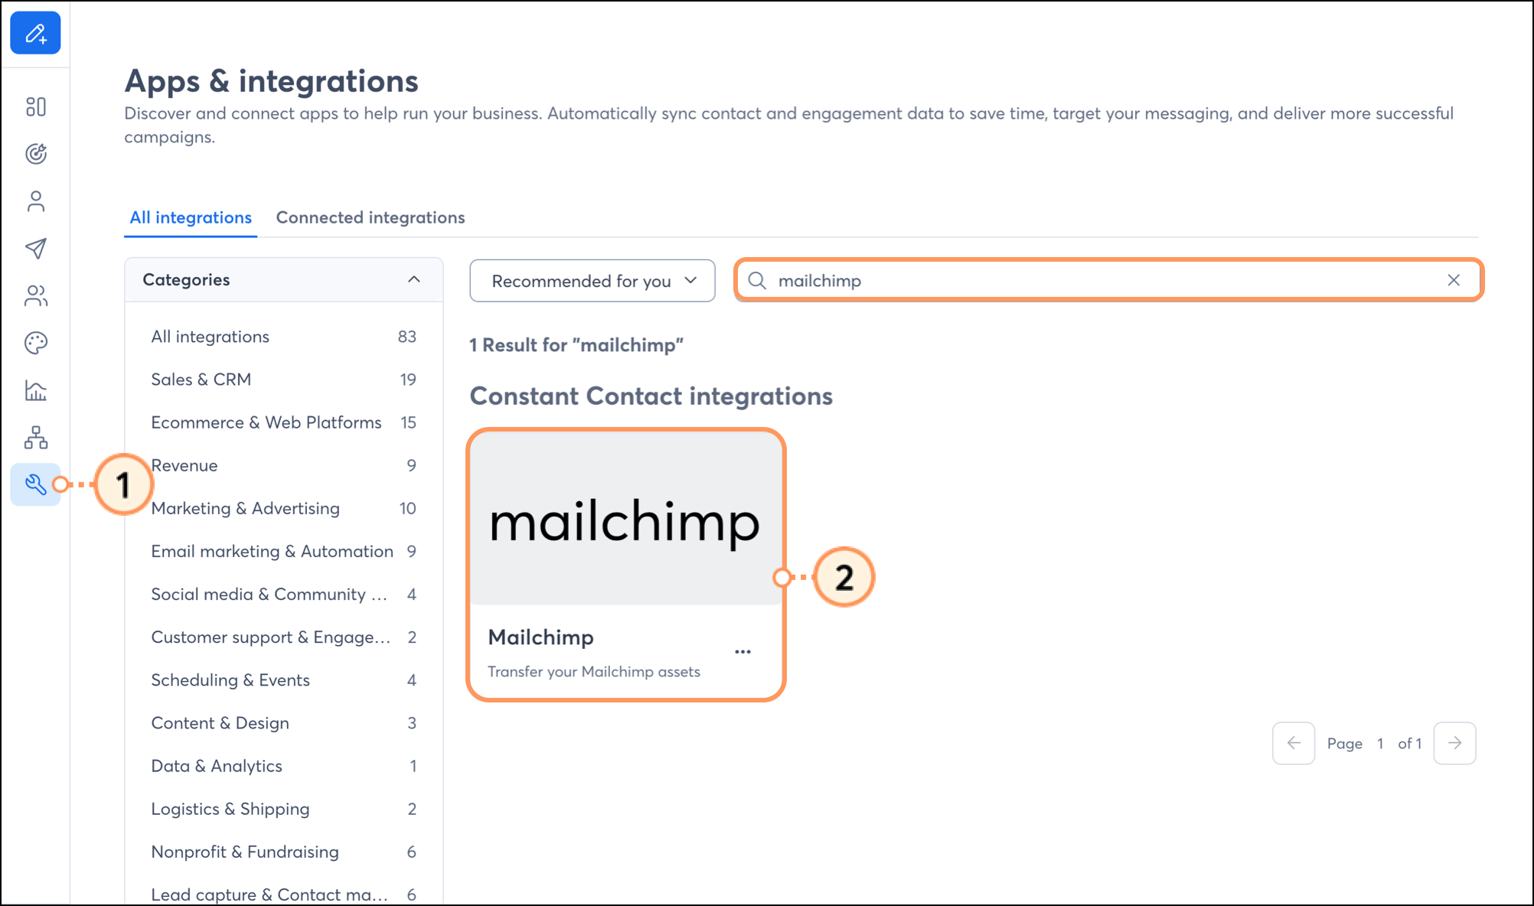
Task: Click the goals target icon in sidebar
Action: click(x=35, y=153)
